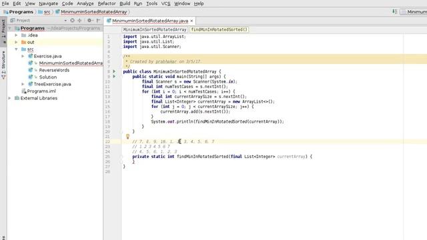The height and width of the screenshot is (240, 427).
Task: Select ReverseWords class in tree
Action: (x=54, y=70)
